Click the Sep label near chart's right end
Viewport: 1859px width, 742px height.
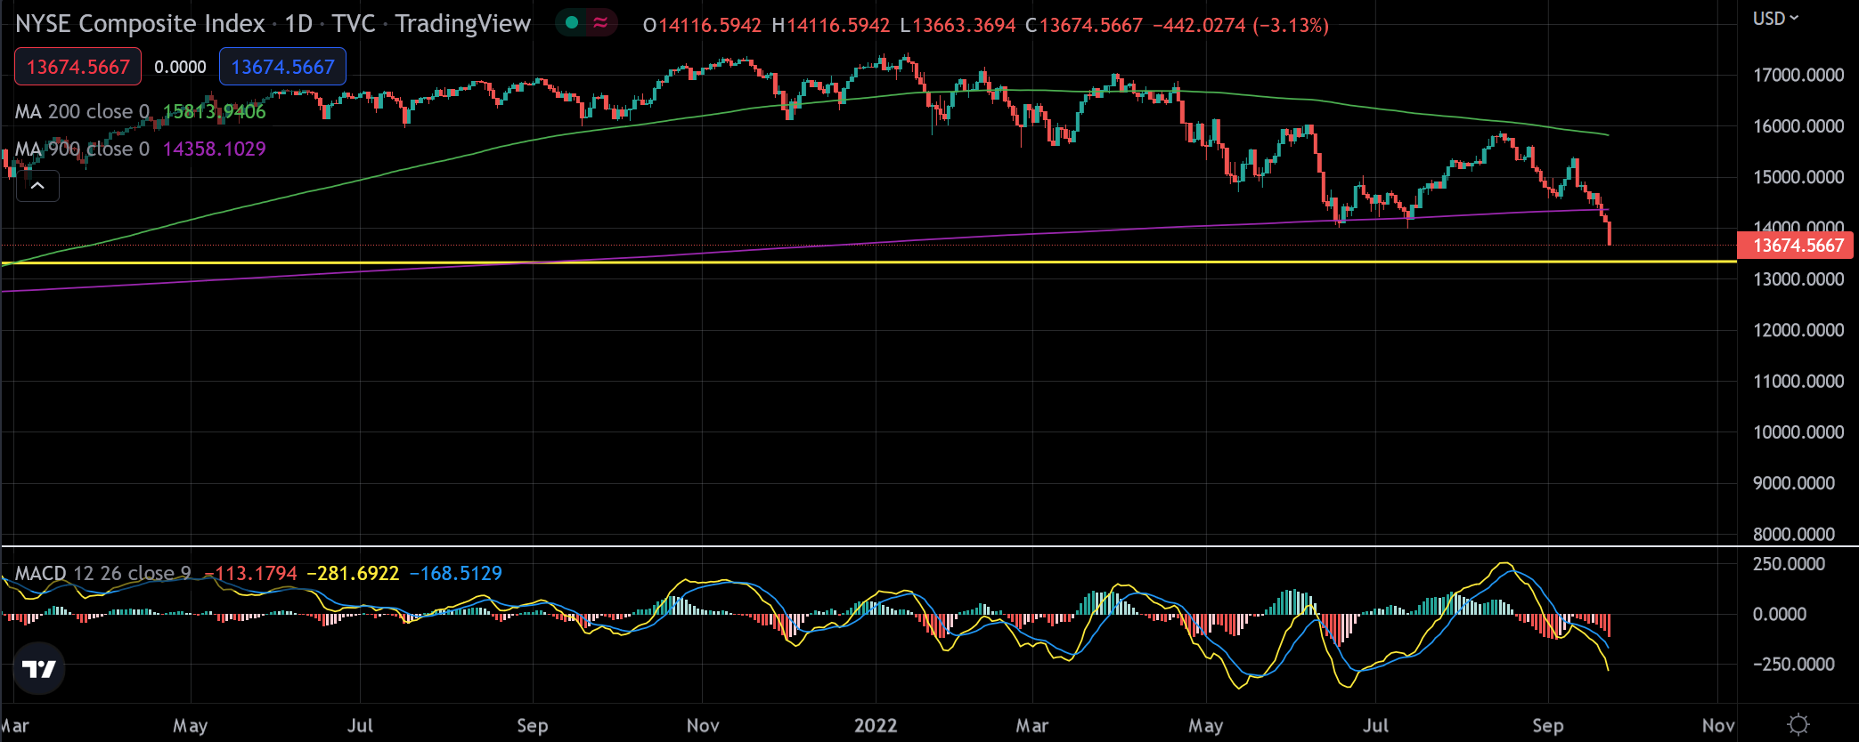tap(1547, 725)
